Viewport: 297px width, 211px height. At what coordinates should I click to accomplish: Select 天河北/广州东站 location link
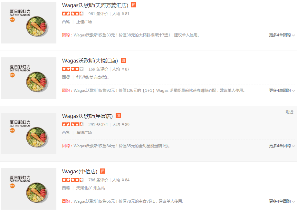[x=91, y=188]
